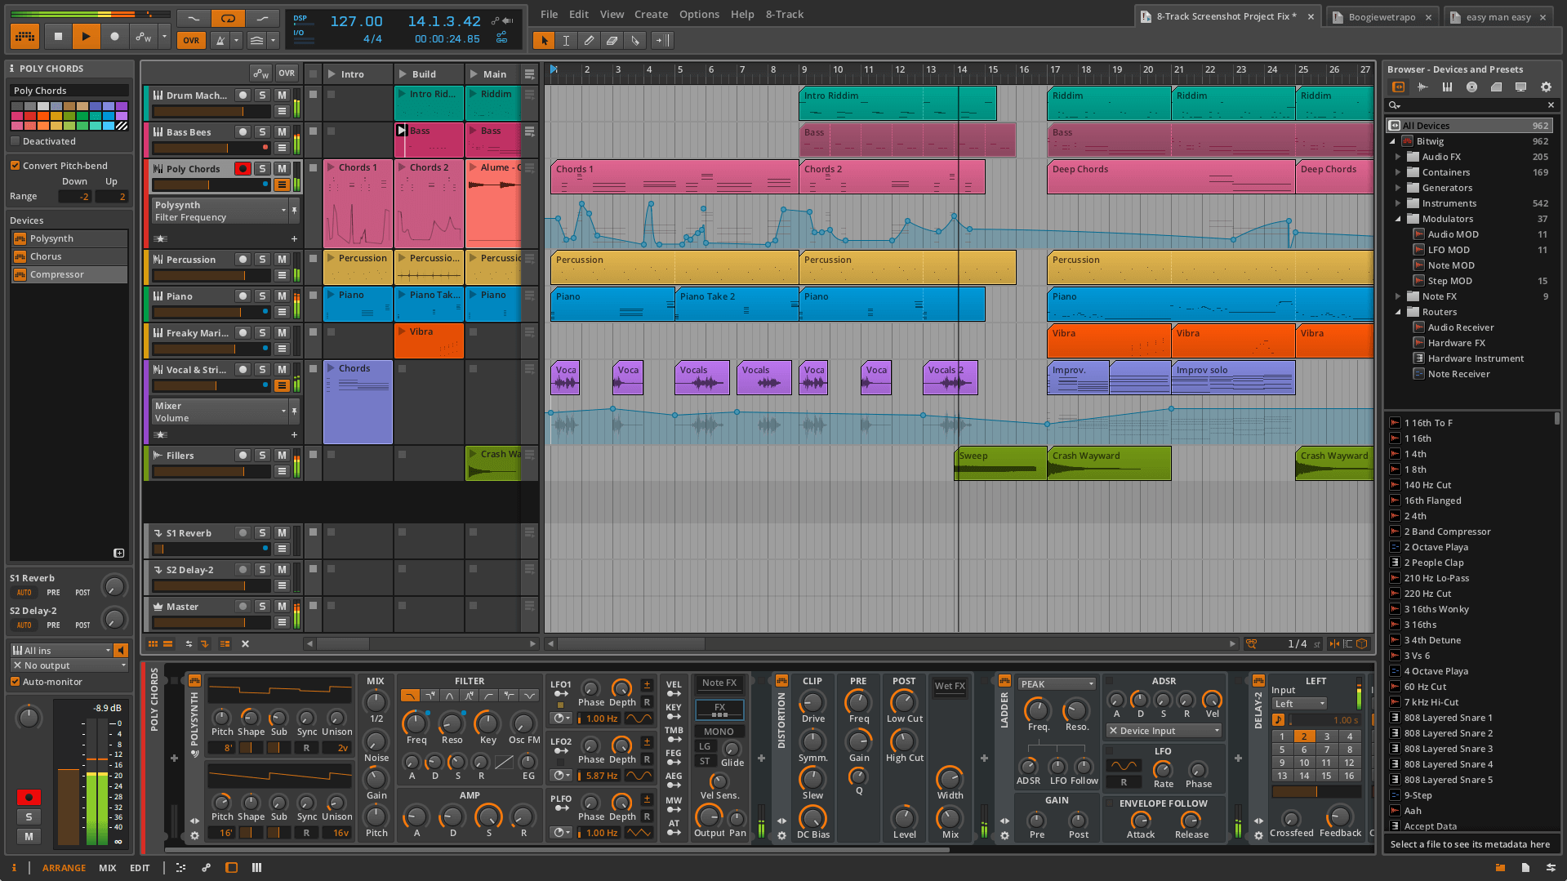Switch to MIX view
1567x881 pixels.
tap(108, 868)
